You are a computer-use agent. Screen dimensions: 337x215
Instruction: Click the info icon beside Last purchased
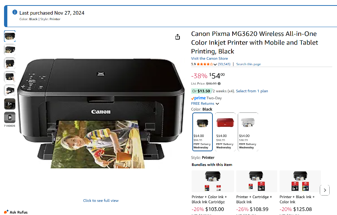[15, 12]
